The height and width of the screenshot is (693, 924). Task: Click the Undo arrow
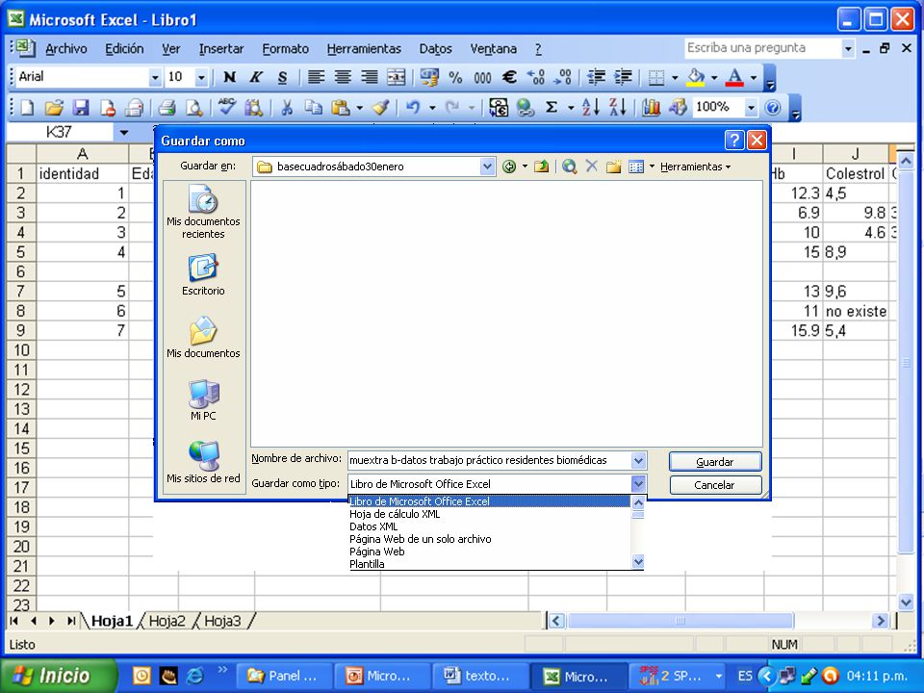(413, 107)
